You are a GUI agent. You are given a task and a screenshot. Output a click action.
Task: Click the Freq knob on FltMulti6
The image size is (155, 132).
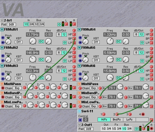coord(110,77)
